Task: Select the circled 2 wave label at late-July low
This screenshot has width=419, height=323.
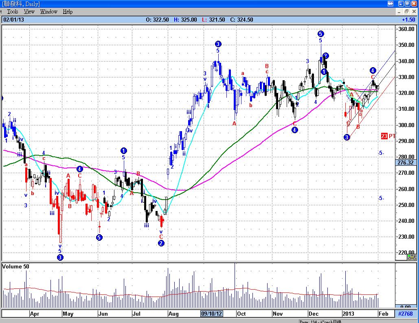Action: click(x=161, y=243)
